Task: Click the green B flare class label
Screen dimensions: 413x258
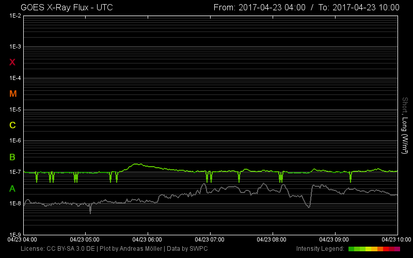Action: (x=12, y=157)
